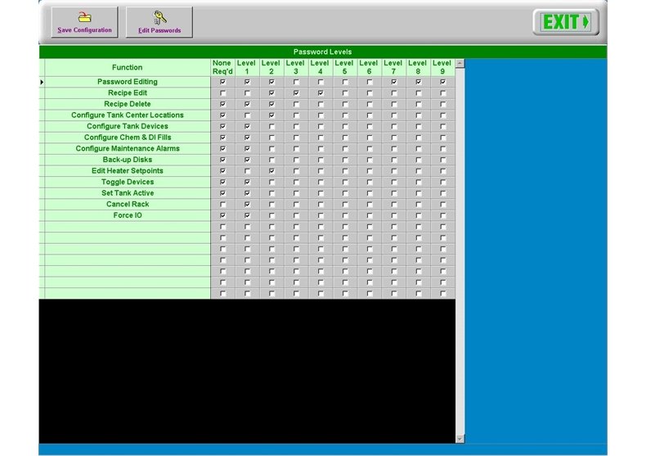
Task: Enable Back-up Disks Level 5 checkbox
Action: (x=345, y=160)
